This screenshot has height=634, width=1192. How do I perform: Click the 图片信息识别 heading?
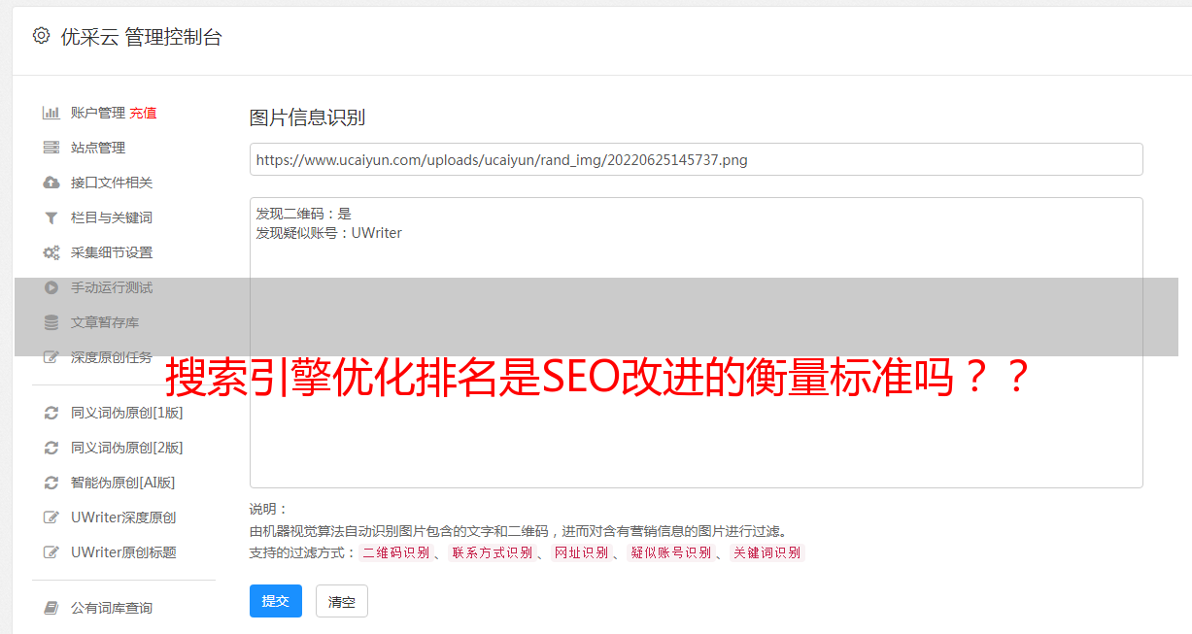point(307,117)
